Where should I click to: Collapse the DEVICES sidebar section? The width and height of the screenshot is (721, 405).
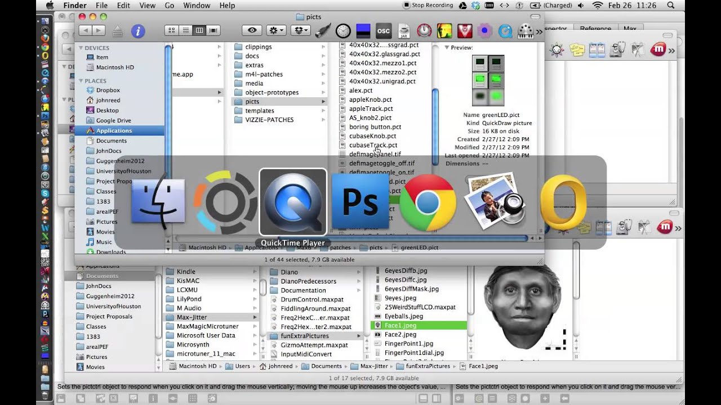click(x=81, y=48)
